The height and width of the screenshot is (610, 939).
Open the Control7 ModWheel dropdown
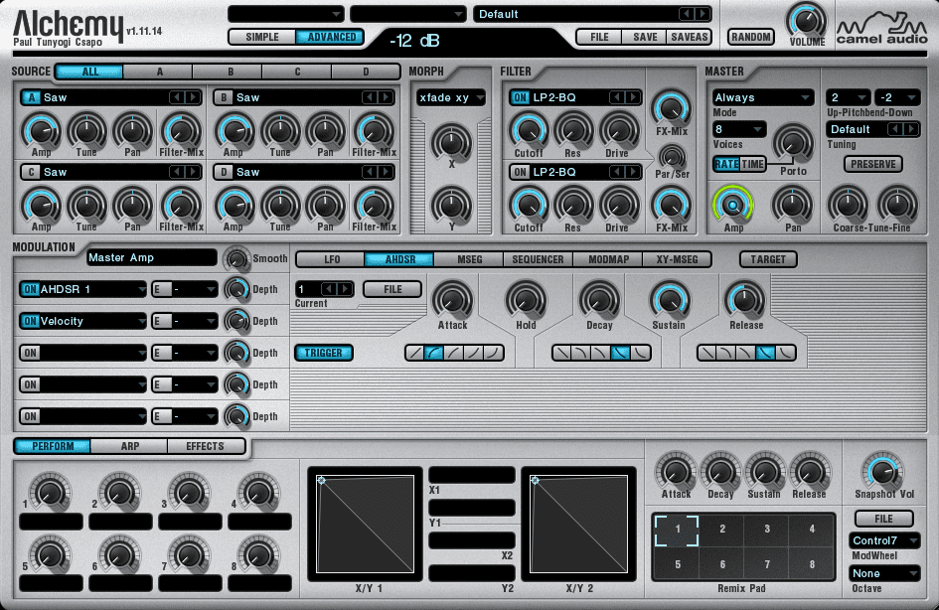point(884,540)
